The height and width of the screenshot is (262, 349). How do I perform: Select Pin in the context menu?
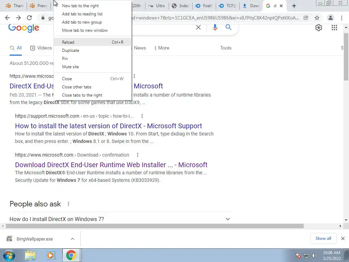93,59
